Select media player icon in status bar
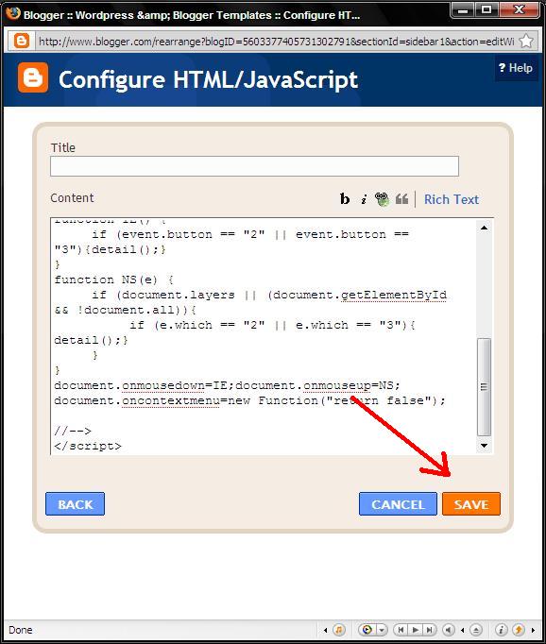The width and height of the screenshot is (546, 644). [367, 630]
